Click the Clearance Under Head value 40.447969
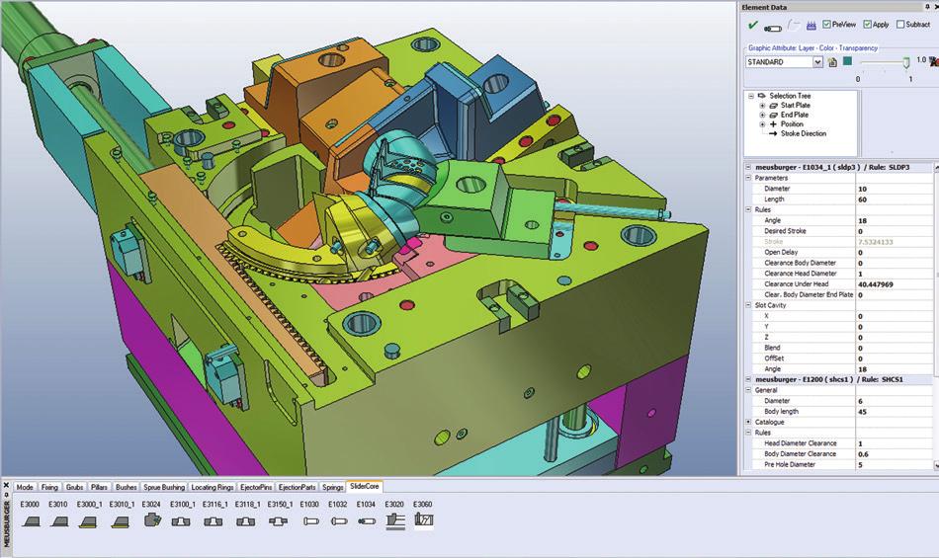The image size is (939, 558). (895, 284)
